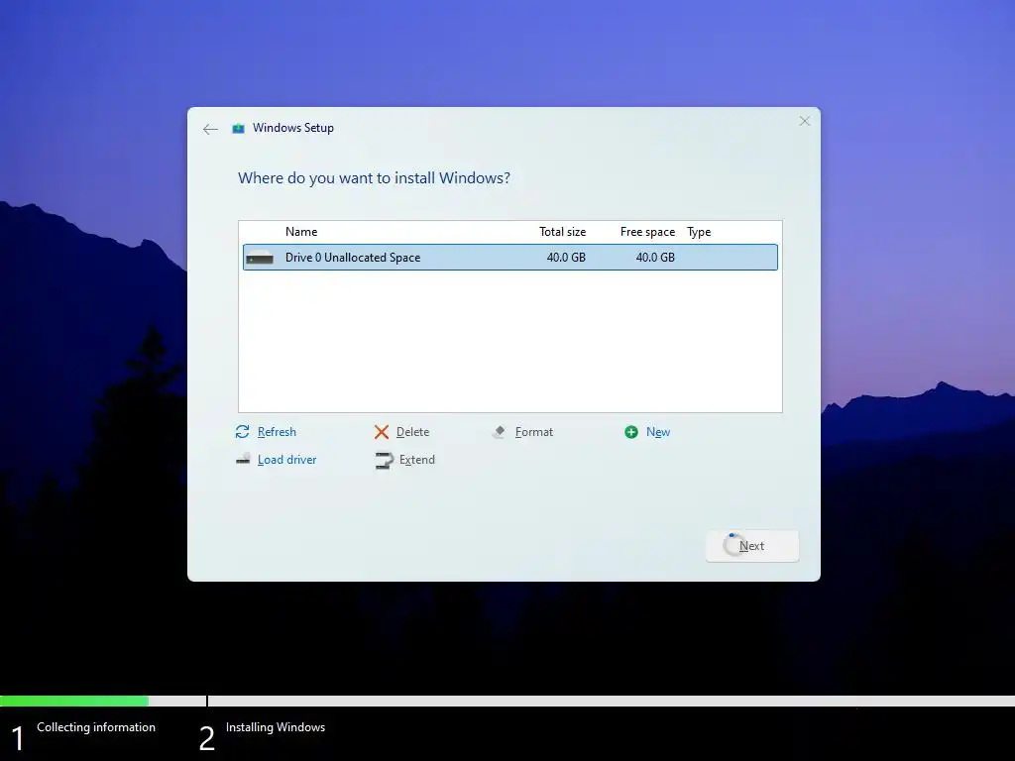Click the 40.0 GB free space value

coord(655,257)
